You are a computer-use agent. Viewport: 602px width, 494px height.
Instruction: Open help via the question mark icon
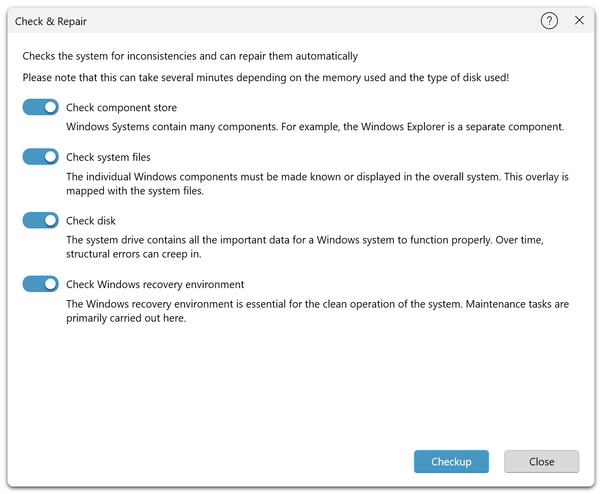point(549,21)
